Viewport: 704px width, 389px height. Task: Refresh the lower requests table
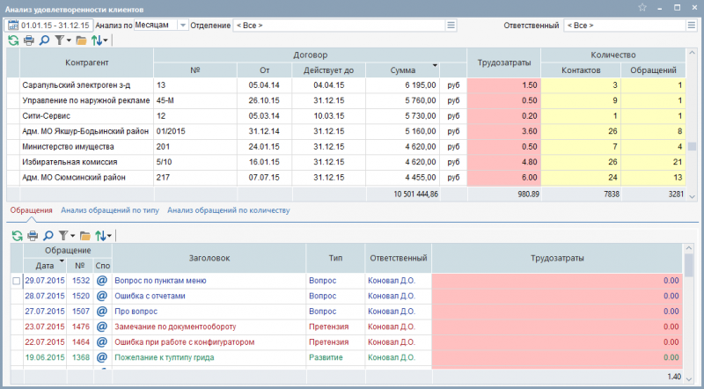click(17, 235)
